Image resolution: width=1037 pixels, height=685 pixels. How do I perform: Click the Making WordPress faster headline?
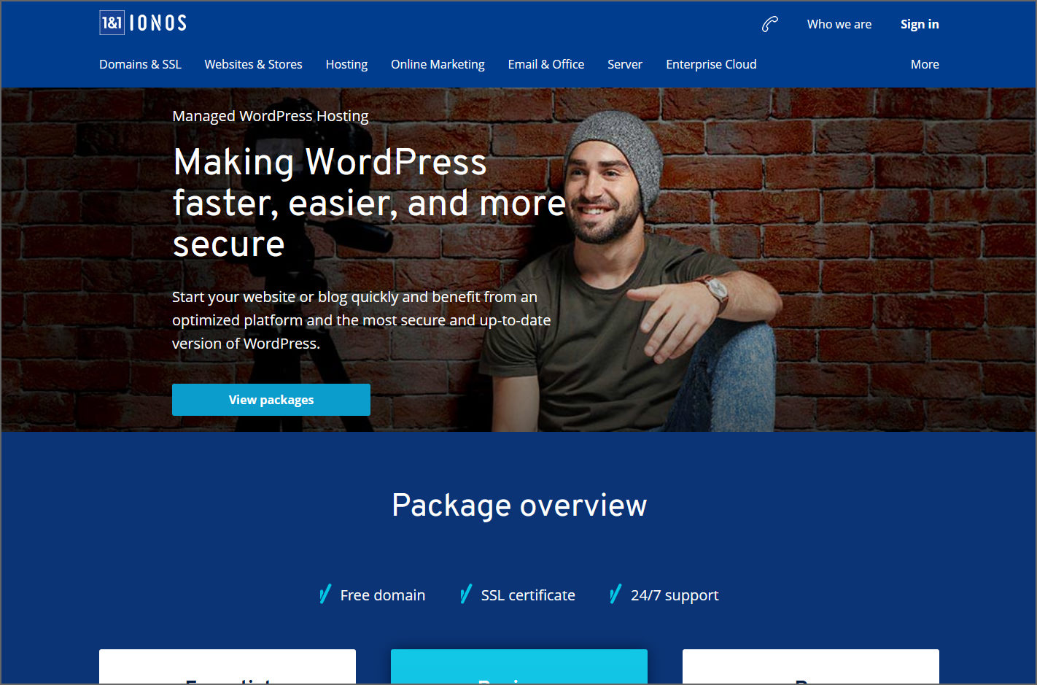tap(369, 203)
